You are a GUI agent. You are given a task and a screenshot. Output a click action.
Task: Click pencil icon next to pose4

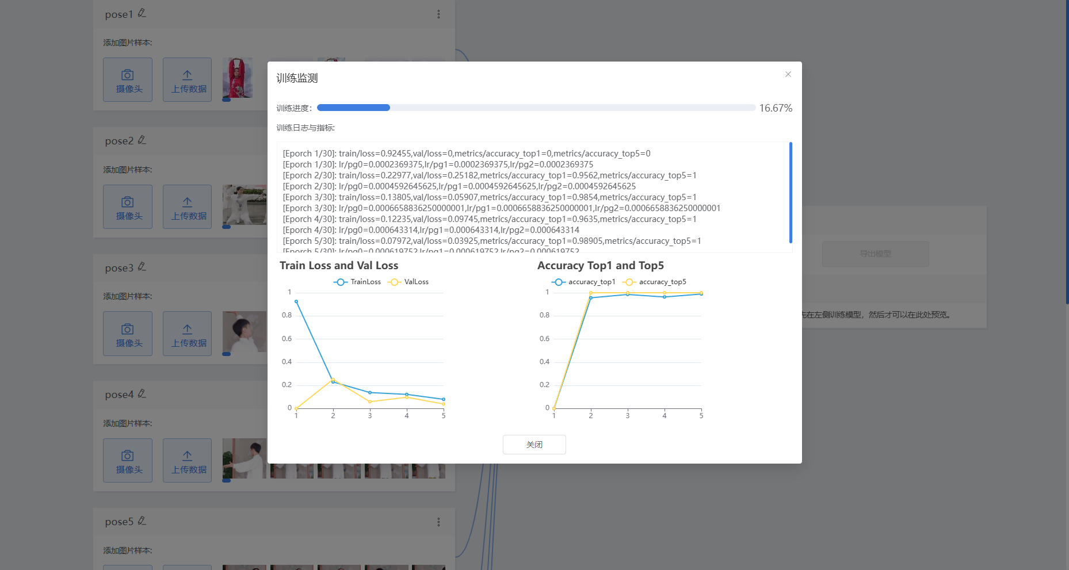142,394
